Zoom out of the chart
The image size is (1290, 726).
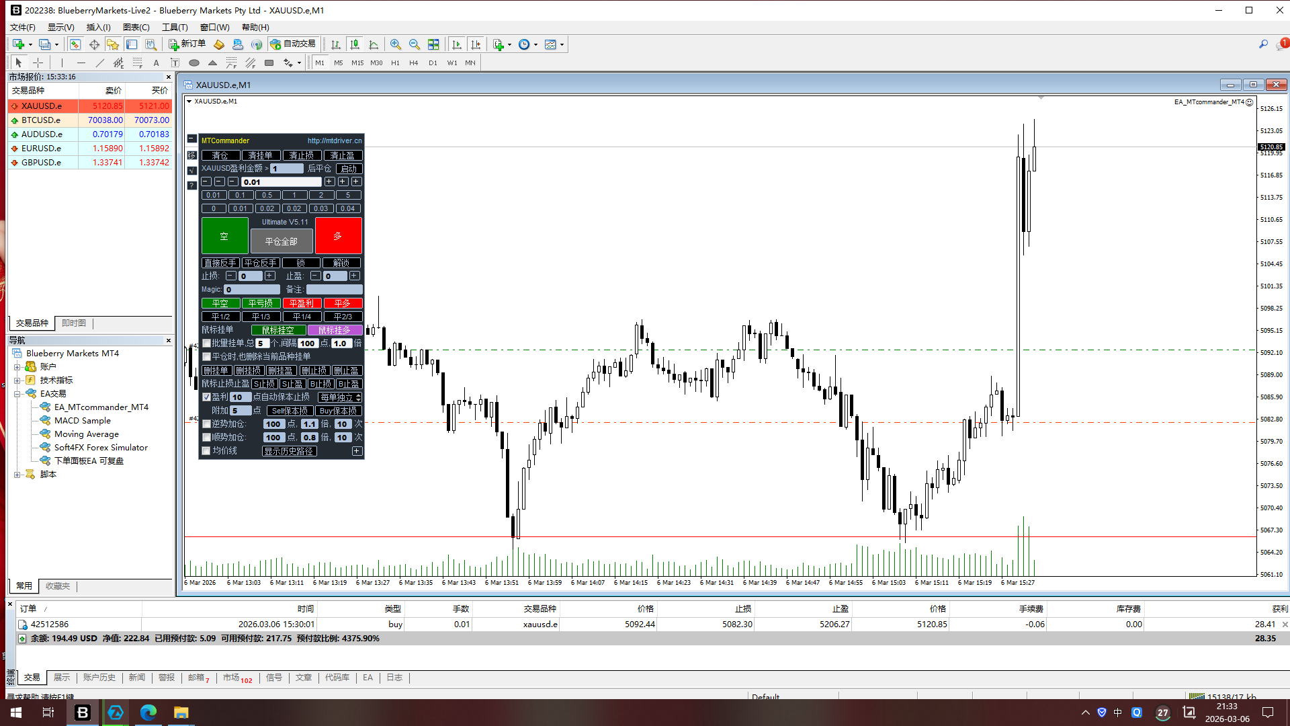click(415, 44)
